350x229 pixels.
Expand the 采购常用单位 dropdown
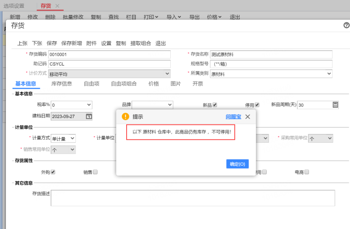click(x=330, y=139)
